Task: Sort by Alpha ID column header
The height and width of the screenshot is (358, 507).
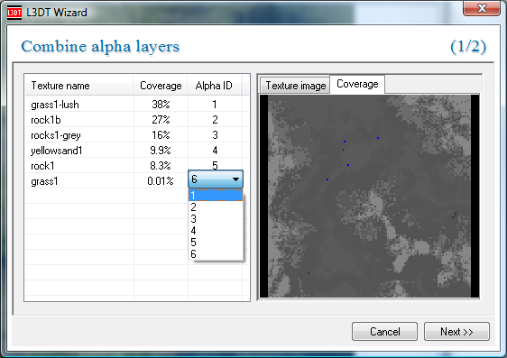Action: point(215,86)
